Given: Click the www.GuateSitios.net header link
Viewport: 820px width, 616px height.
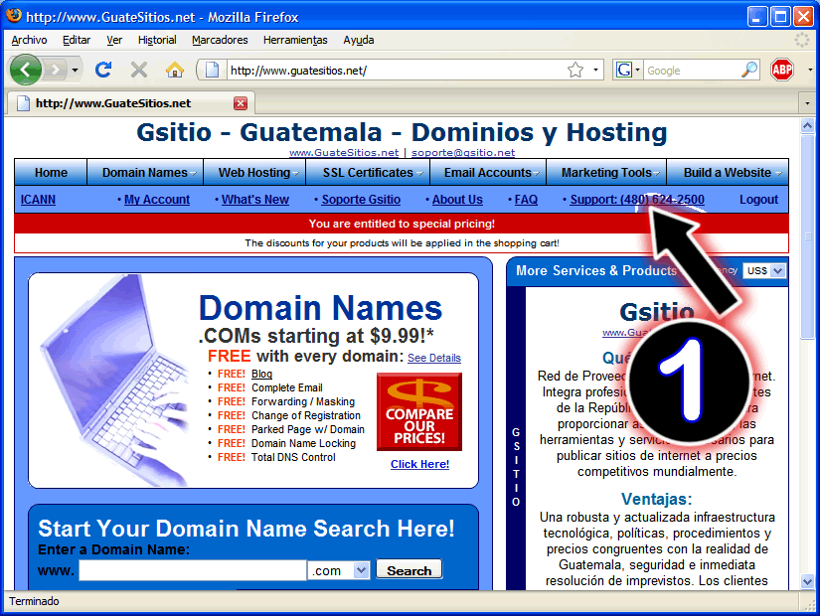Looking at the screenshot, I should pos(344,152).
